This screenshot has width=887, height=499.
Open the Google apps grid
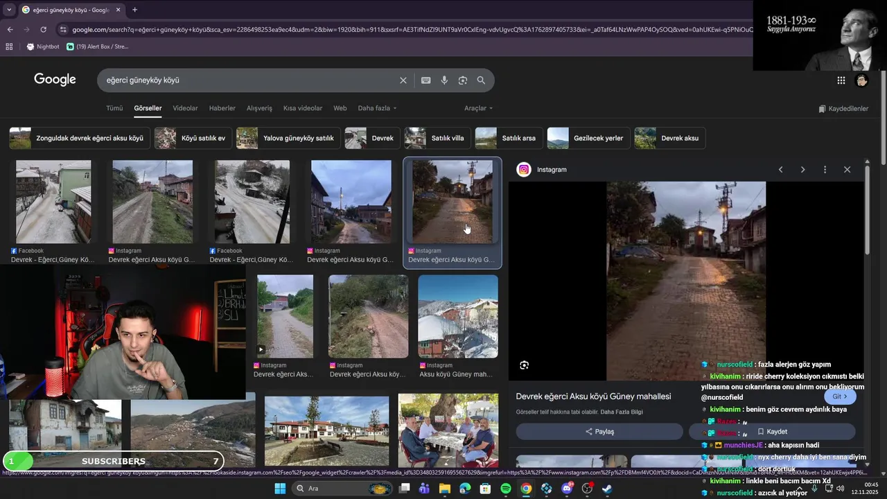pos(841,80)
